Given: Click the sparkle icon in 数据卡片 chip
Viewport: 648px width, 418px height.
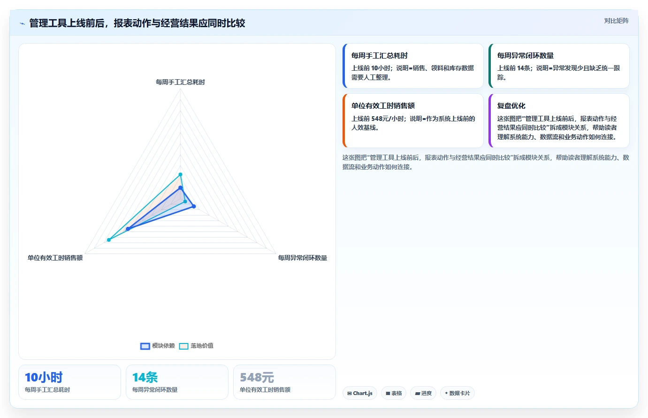Looking at the screenshot, I should tap(446, 393).
